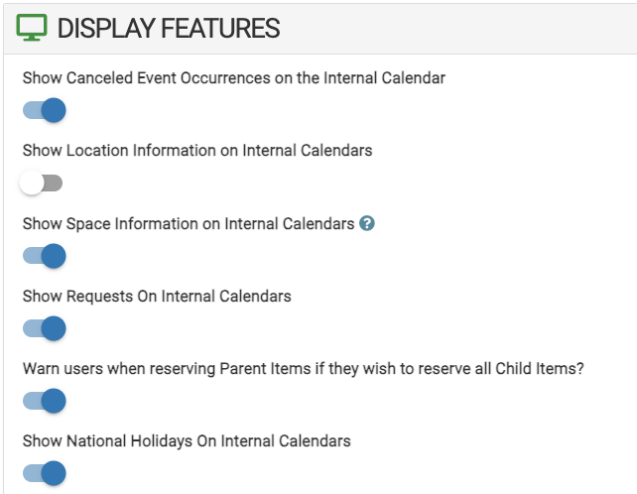Click the Show Space Information label text
This screenshot has height=494, width=637.
(x=189, y=224)
